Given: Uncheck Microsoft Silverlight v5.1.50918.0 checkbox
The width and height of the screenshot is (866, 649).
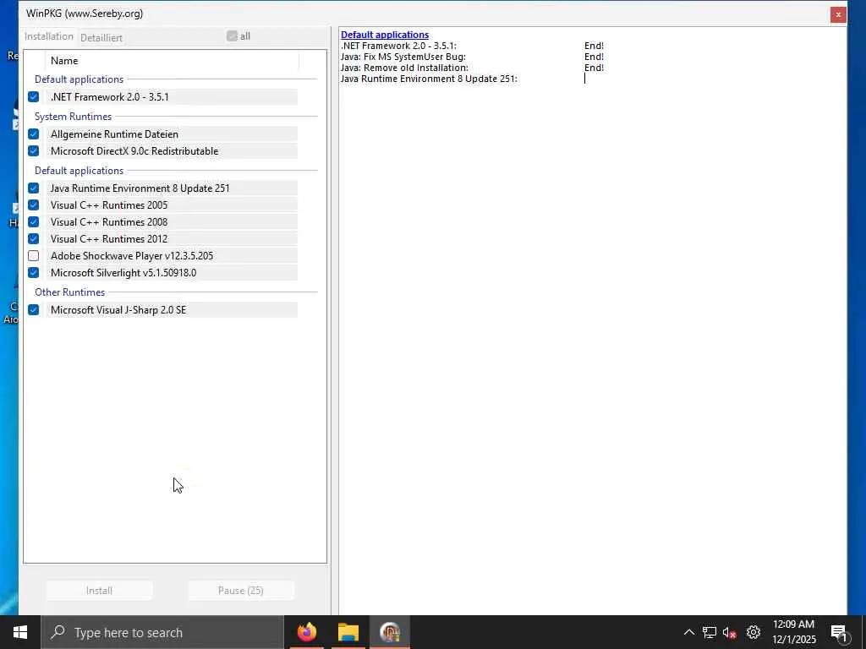Looking at the screenshot, I should click(34, 273).
